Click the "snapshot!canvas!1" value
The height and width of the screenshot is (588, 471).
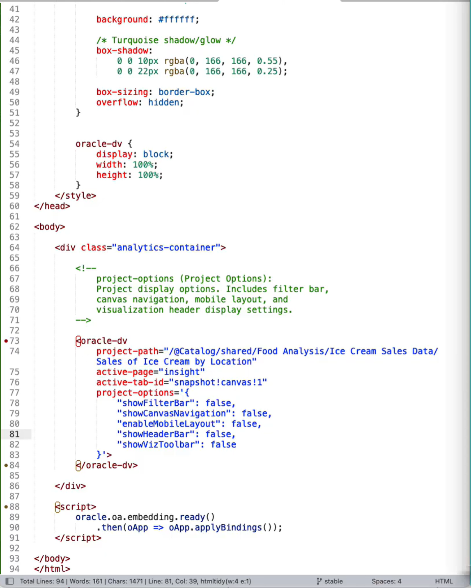tap(218, 382)
